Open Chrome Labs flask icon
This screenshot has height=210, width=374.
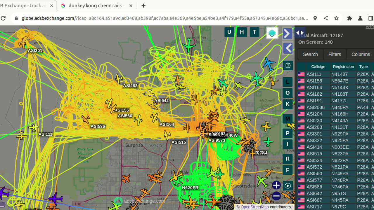click(x=360, y=18)
